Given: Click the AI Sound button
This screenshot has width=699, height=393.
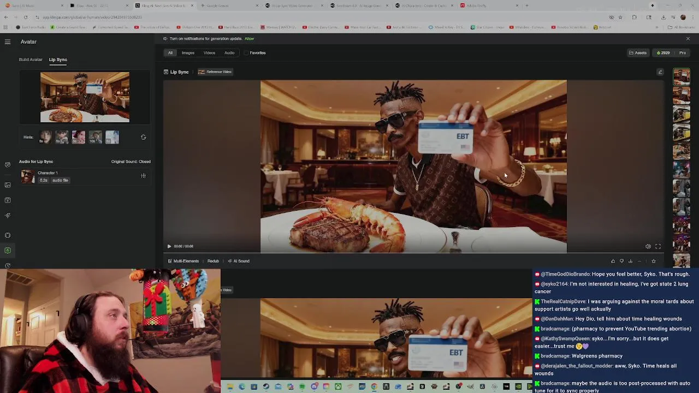Looking at the screenshot, I should pos(239,261).
